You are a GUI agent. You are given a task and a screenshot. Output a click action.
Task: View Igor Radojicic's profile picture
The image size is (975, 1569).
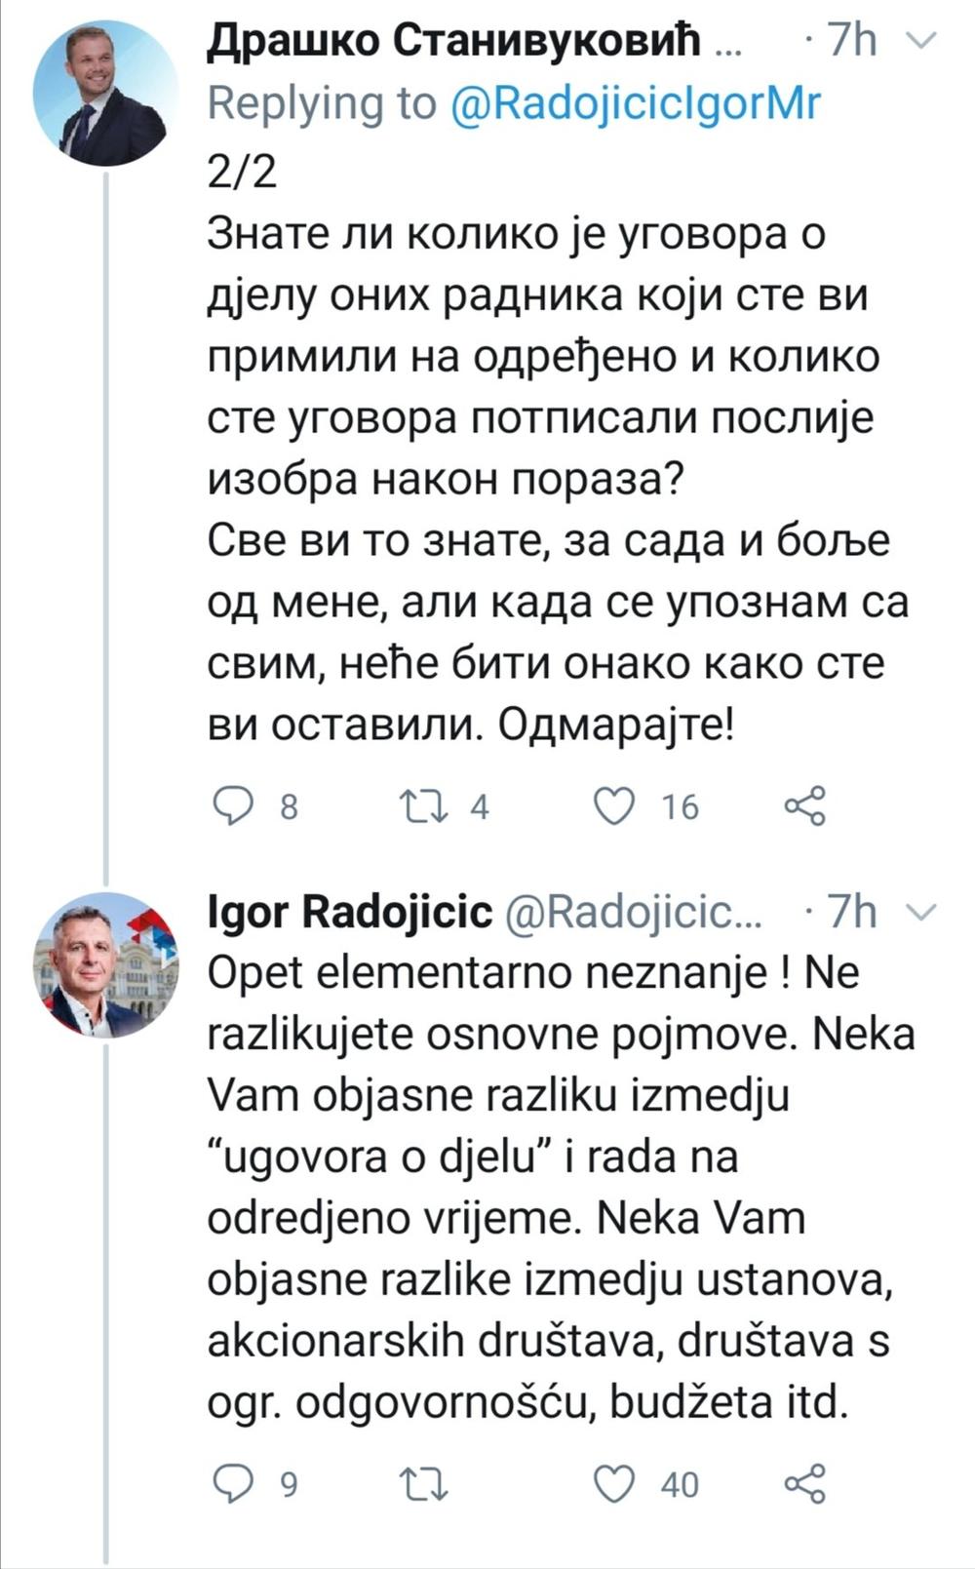pos(106,963)
